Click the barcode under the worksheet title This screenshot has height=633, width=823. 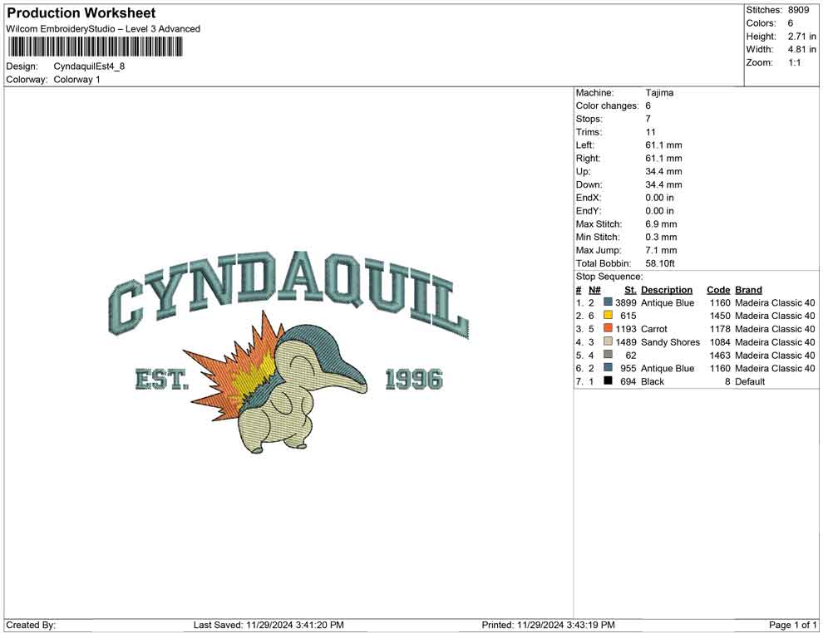pos(95,47)
